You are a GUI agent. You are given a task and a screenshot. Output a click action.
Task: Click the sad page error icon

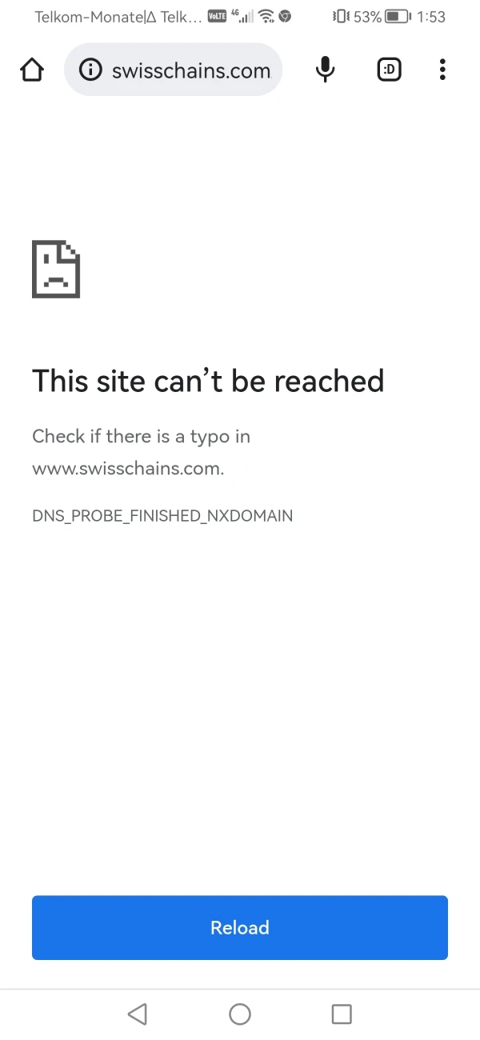[56, 269]
